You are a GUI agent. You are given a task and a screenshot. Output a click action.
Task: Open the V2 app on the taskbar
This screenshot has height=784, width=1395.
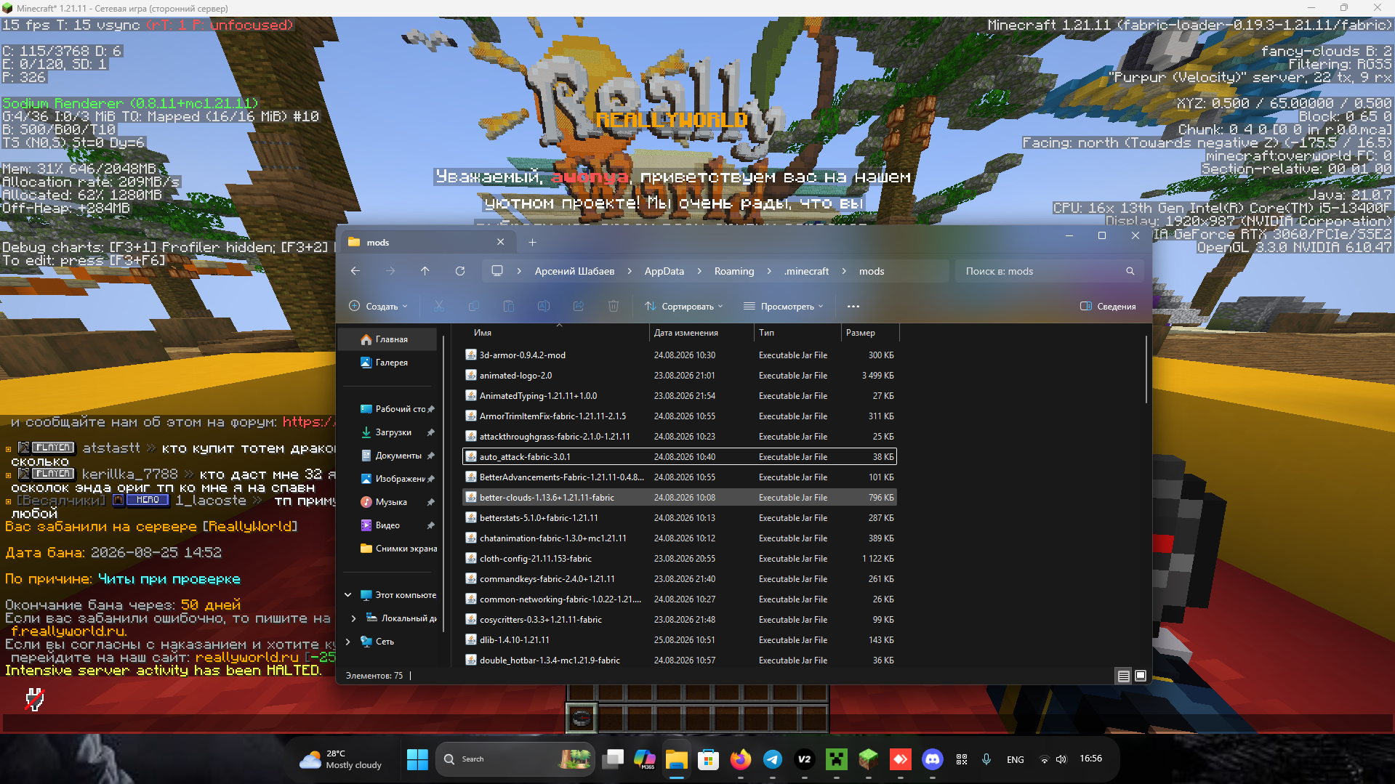805,759
